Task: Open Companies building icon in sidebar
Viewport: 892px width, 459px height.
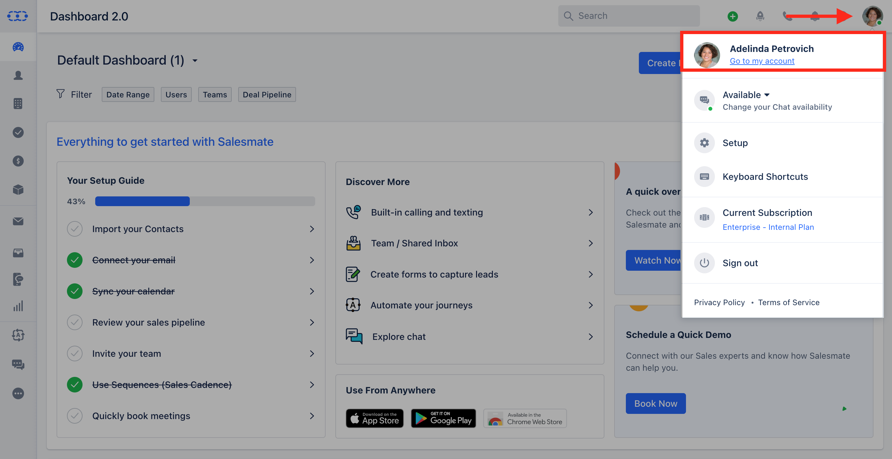Action: tap(18, 104)
